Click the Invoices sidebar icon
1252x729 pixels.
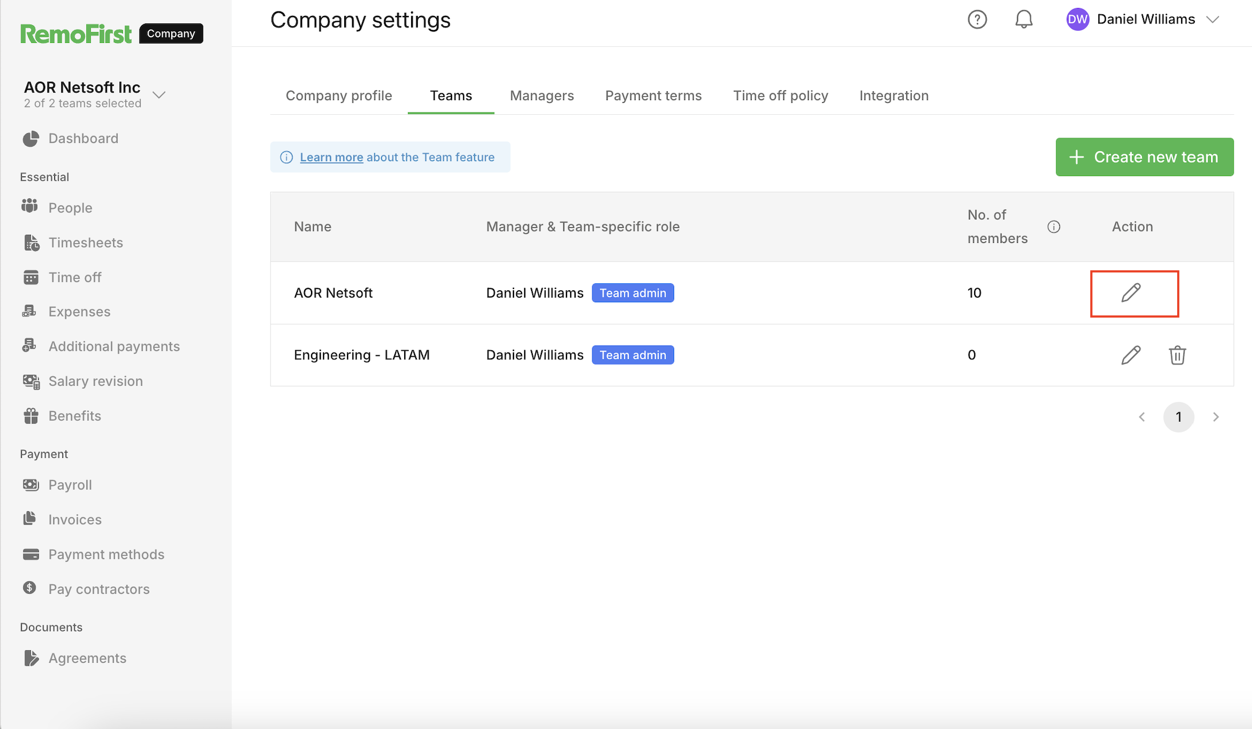(x=30, y=518)
